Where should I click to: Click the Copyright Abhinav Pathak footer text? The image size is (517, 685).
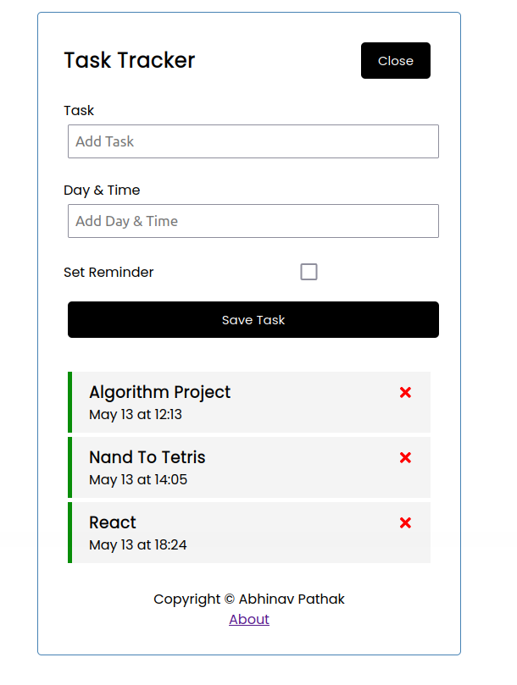coord(249,599)
